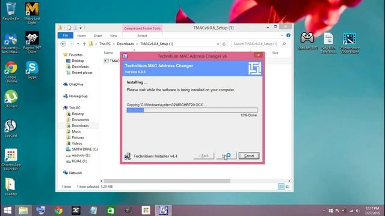
Task: Click Downloads in the breadcrumb path
Action: (125, 44)
